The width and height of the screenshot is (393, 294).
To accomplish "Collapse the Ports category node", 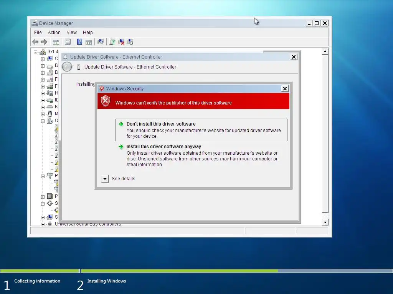I will (43, 176).
